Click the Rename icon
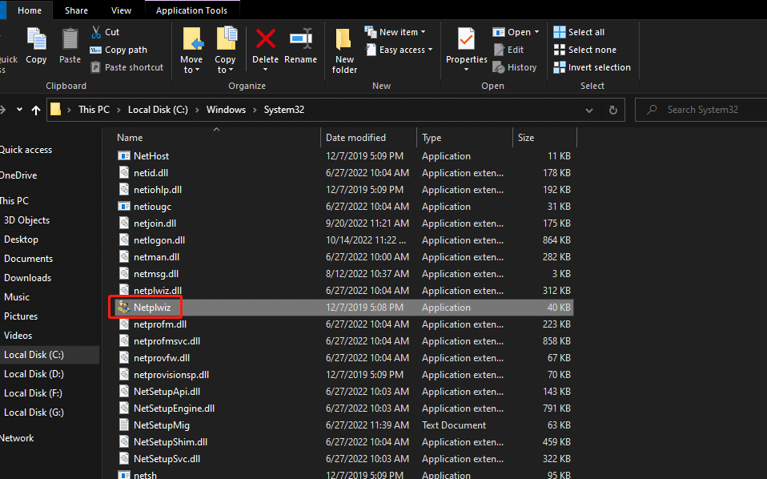The image size is (767, 479). (301, 38)
